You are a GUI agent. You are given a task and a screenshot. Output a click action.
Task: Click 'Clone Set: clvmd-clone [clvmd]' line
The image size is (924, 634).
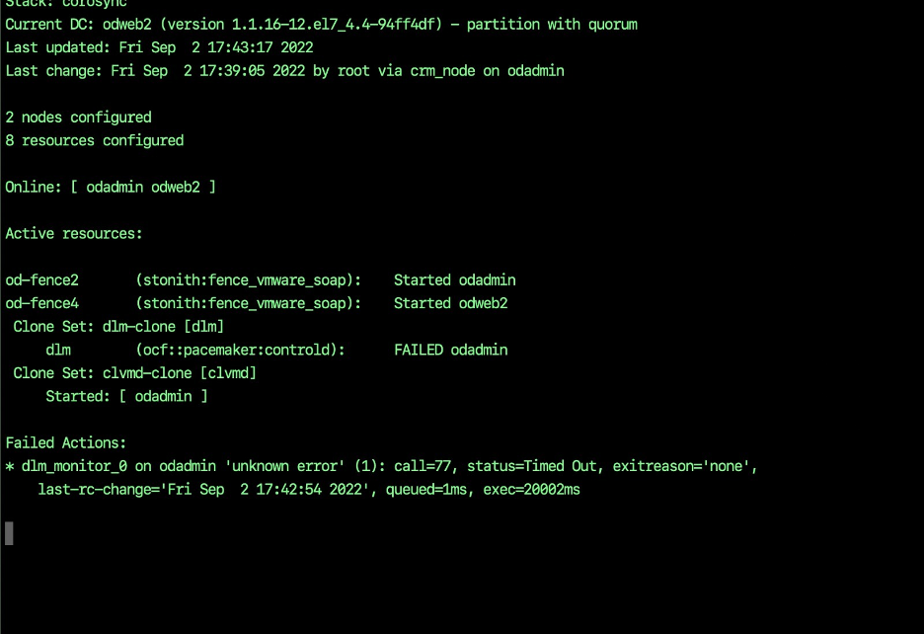[x=134, y=373]
